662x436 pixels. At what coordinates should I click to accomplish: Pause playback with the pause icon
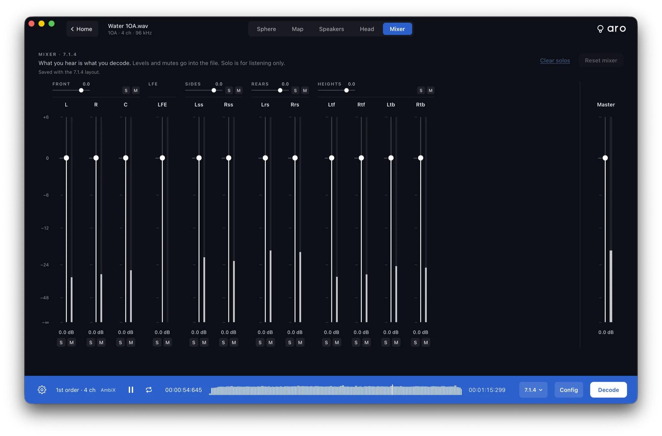point(131,390)
